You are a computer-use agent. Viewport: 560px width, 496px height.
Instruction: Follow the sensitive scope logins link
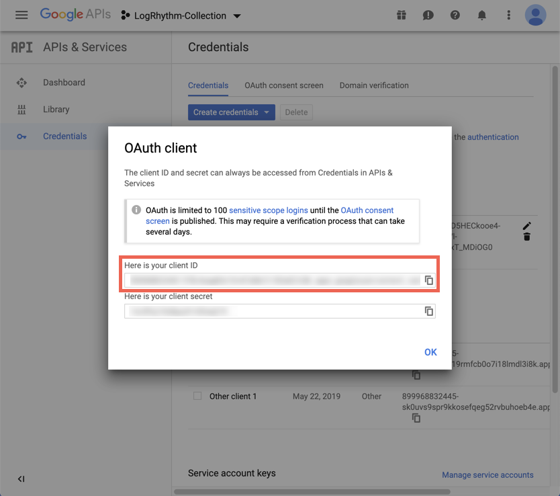268,210
